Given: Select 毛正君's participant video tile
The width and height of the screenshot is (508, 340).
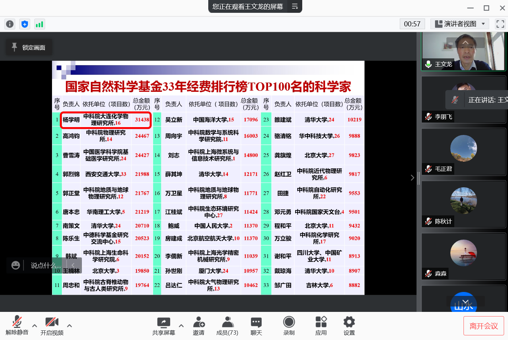Looking at the screenshot, I should (464, 151).
